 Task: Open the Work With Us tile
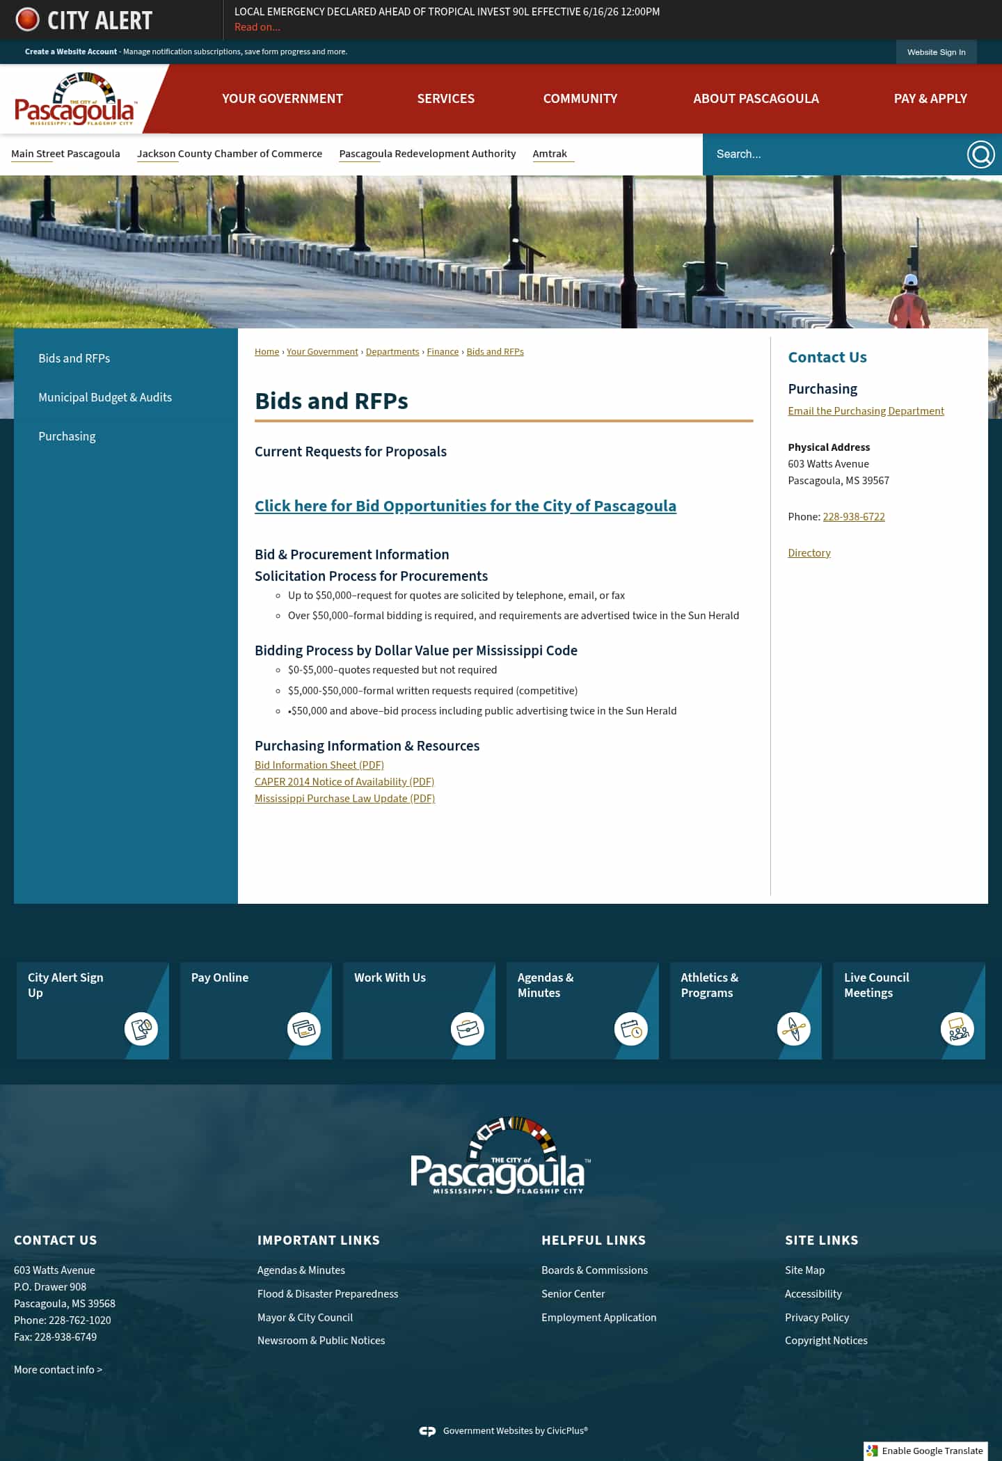(419, 1011)
